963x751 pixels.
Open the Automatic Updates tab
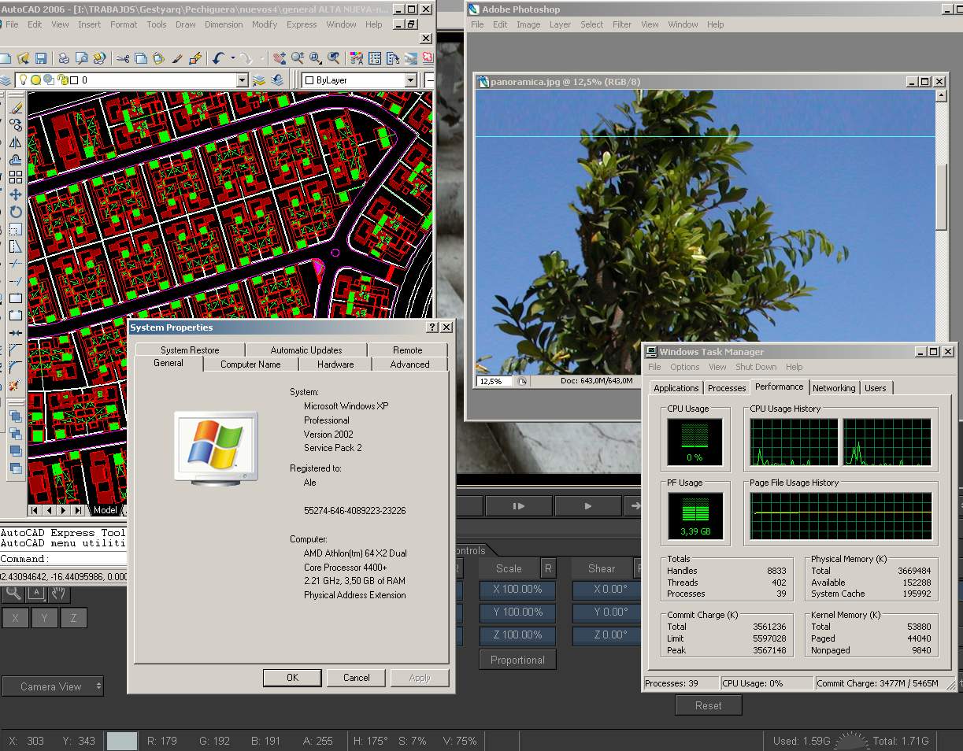coord(306,350)
